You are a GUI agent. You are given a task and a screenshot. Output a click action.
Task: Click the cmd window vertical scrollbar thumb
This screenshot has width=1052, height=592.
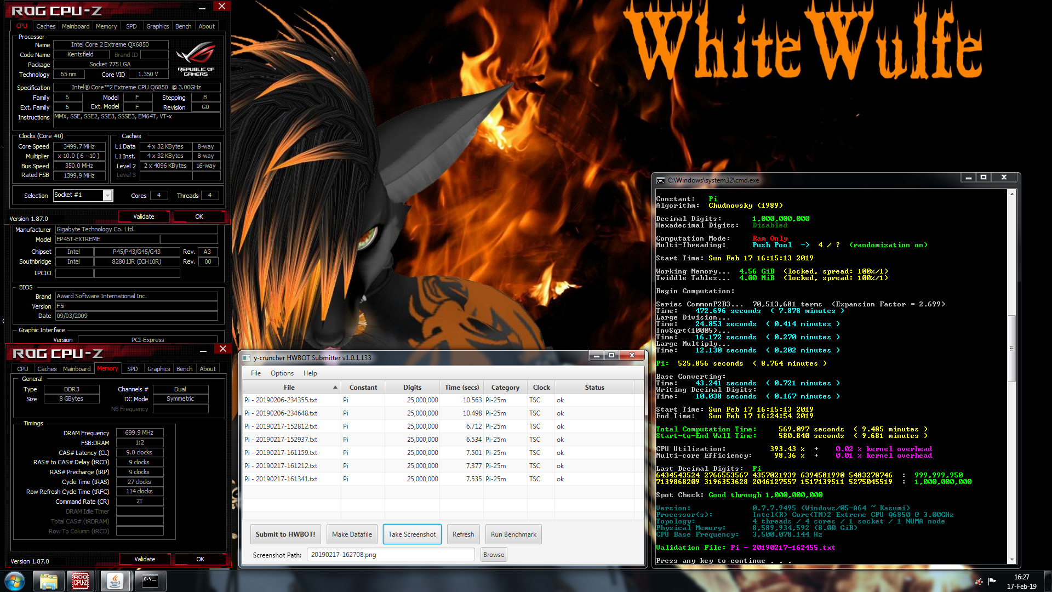[x=1011, y=348]
